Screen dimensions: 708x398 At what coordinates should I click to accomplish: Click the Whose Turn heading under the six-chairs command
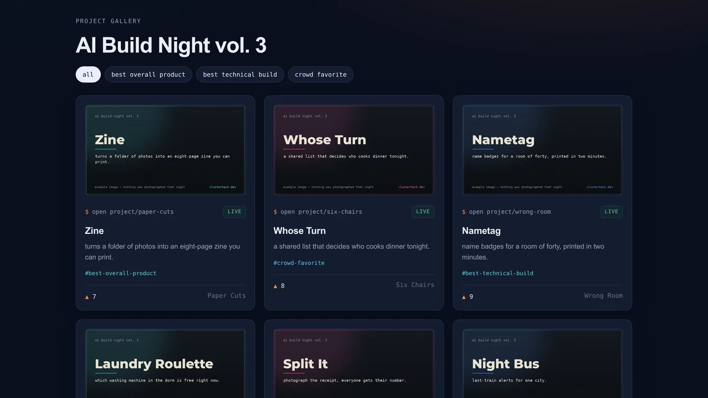tap(299, 231)
